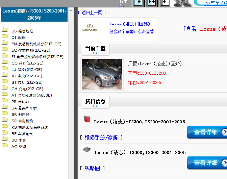Open CO 冷却(2JZ-GE) entry
This screenshot has width=227, height=179.
pyautogui.click(x=27, y=63)
